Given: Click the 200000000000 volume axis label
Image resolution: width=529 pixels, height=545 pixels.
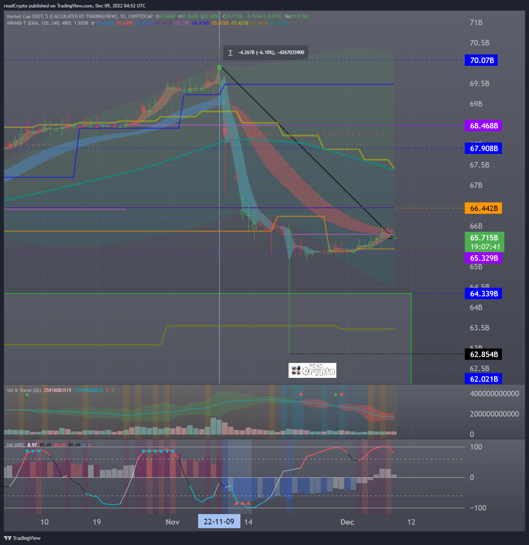Looking at the screenshot, I should [494, 414].
